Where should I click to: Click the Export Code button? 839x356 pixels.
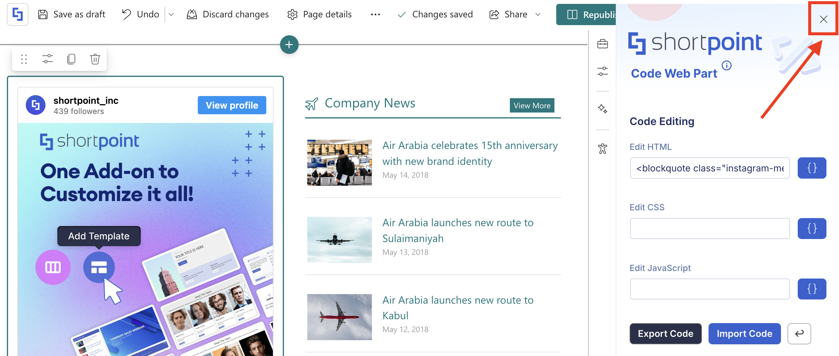[665, 334]
